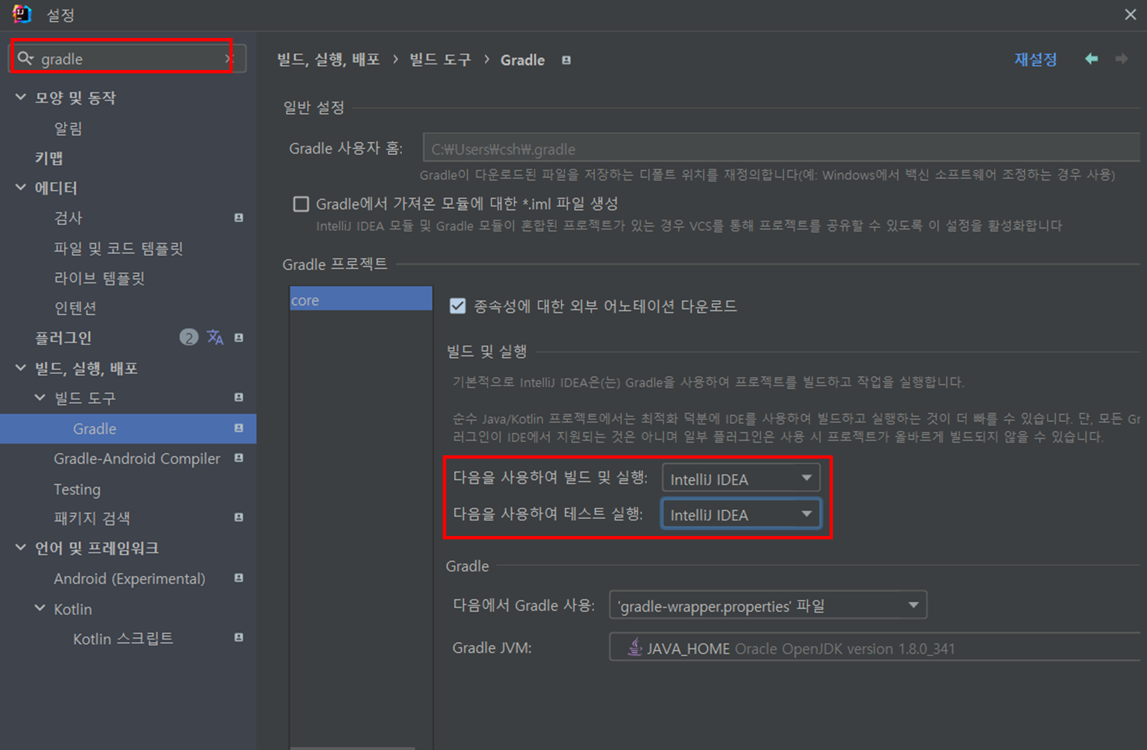The width and height of the screenshot is (1147, 750).
Task: Click the Gradle 사용자 홈 path field
Action: pyautogui.click(x=781, y=148)
